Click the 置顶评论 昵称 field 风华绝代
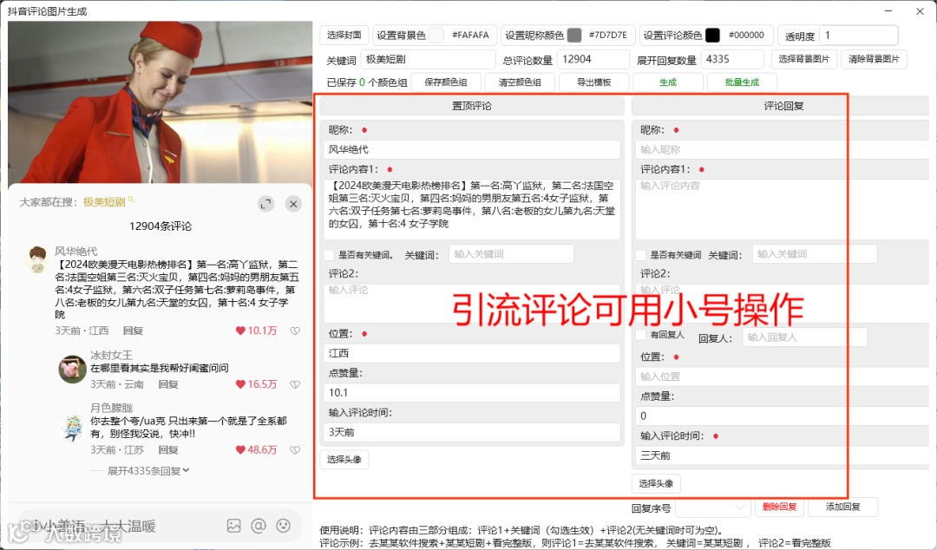937x550 pixels. point(472,149)
